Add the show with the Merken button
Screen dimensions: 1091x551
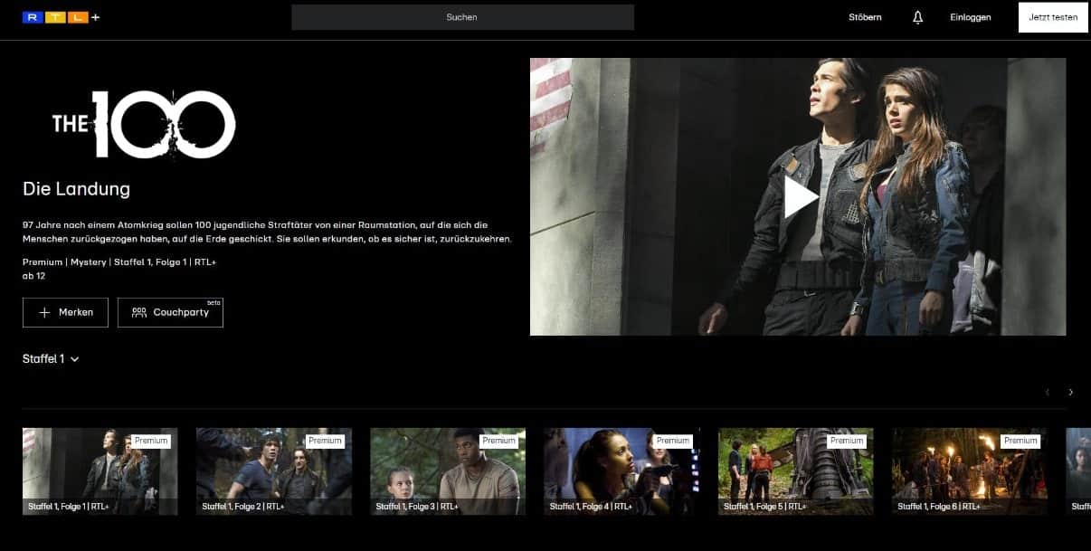click(x=65, y=312)
